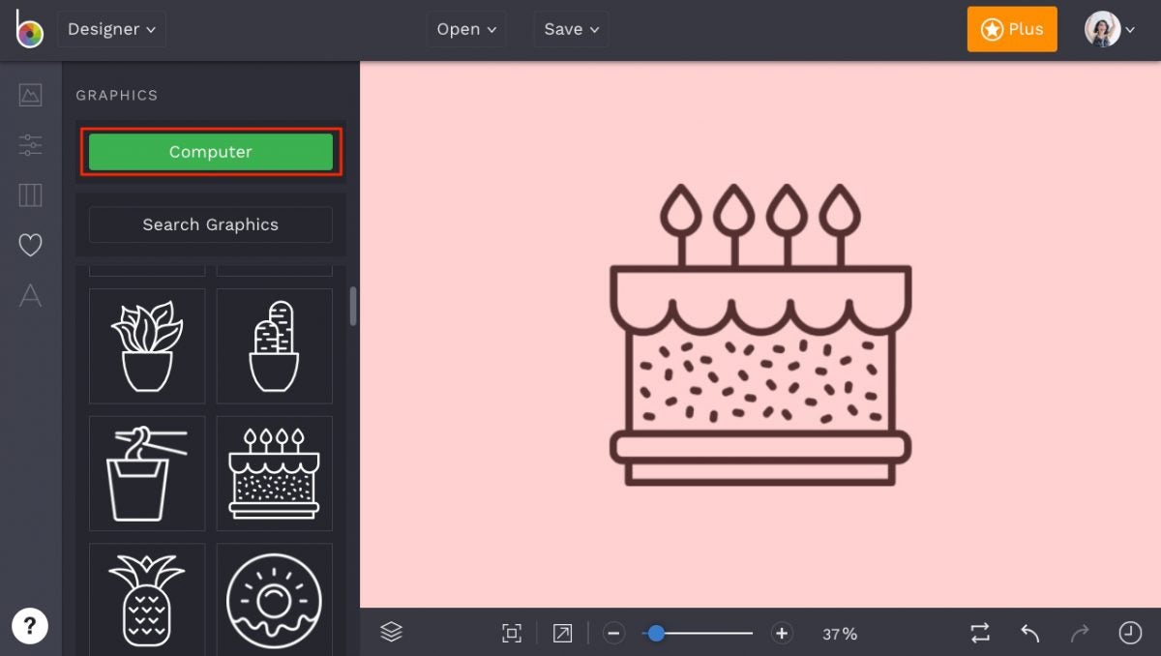Open the Image Manager panel in sidebar
Viewport: 1161px width, 656px height.
coord(29,94)
